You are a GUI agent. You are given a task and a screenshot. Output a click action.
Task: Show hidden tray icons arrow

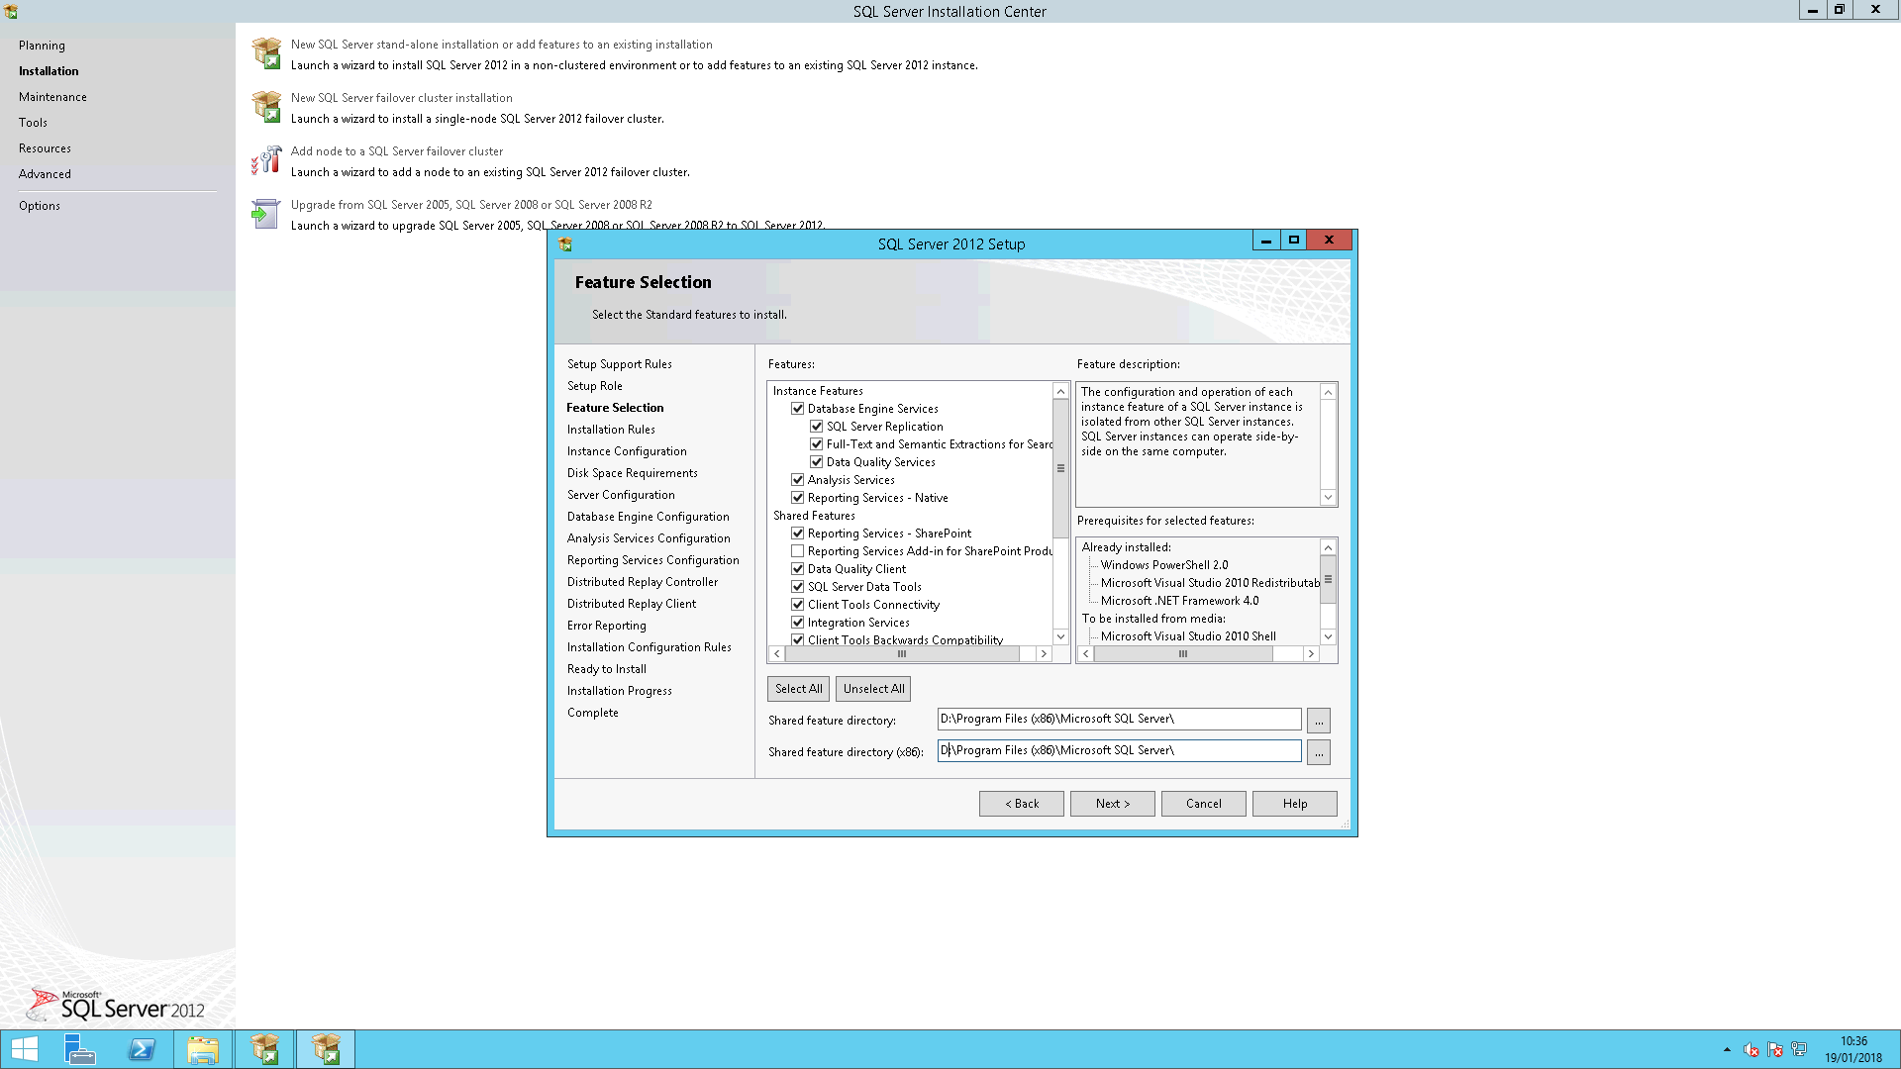click(1727, 1049)
